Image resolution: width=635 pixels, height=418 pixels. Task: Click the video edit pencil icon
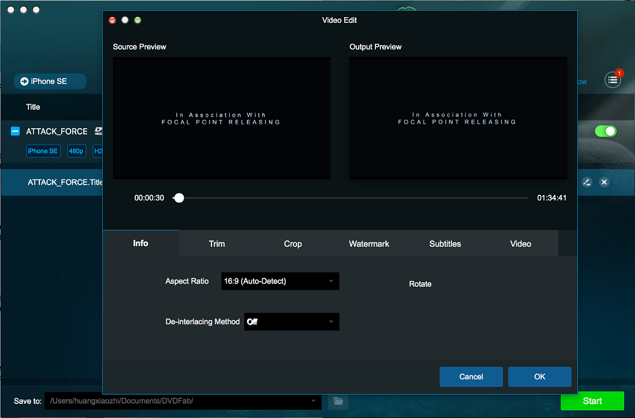587,182
